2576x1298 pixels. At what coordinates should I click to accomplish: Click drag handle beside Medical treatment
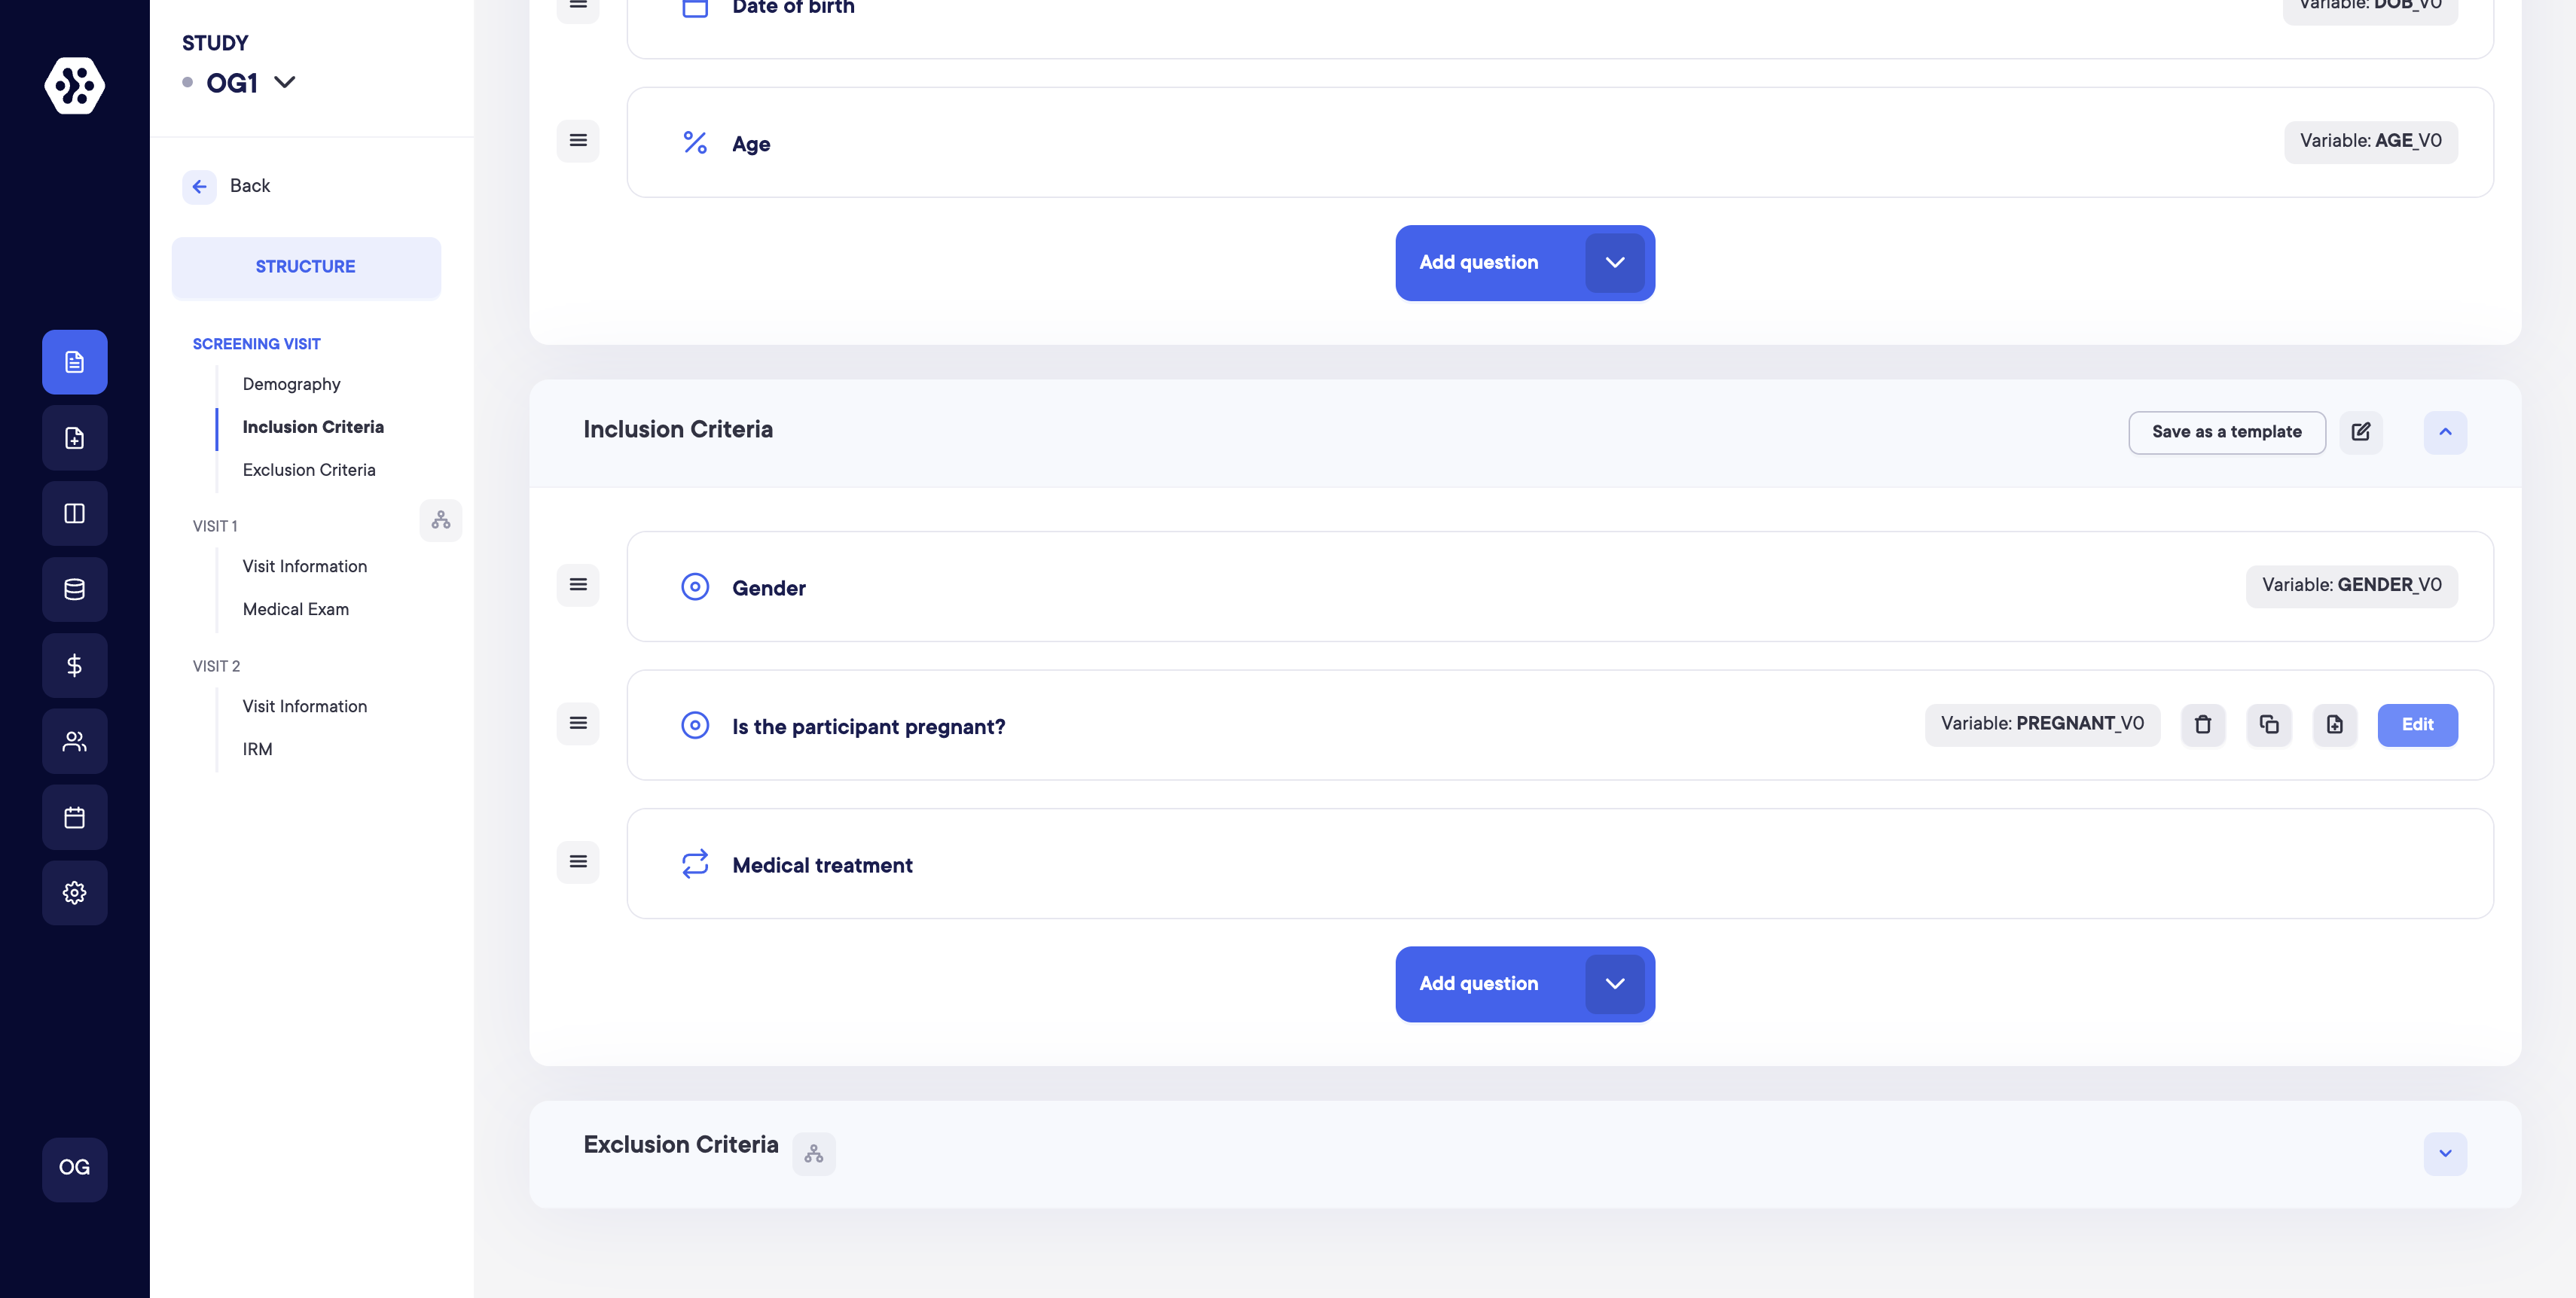[x=578, y=862]
